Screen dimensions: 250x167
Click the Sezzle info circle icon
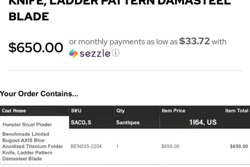pyautogui.click(x=116, y=53)
